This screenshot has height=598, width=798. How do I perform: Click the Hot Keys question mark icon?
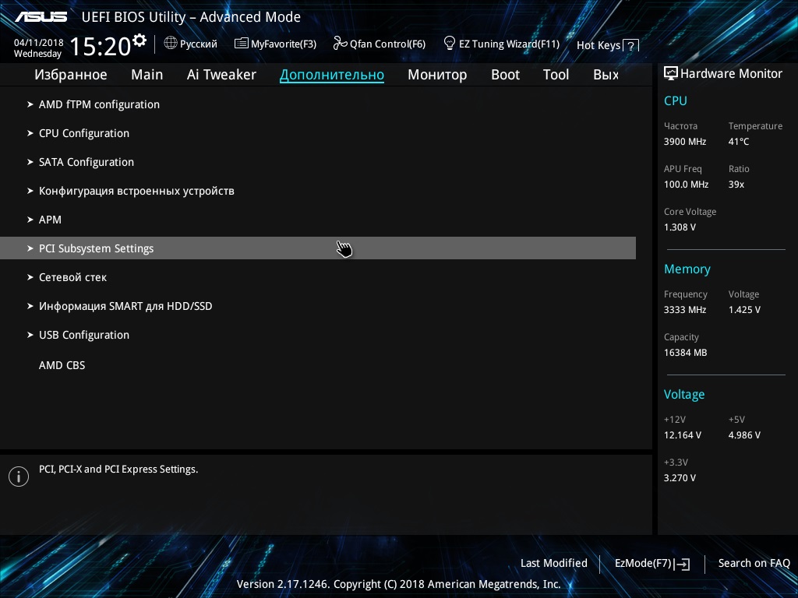(x=631, y=46)
